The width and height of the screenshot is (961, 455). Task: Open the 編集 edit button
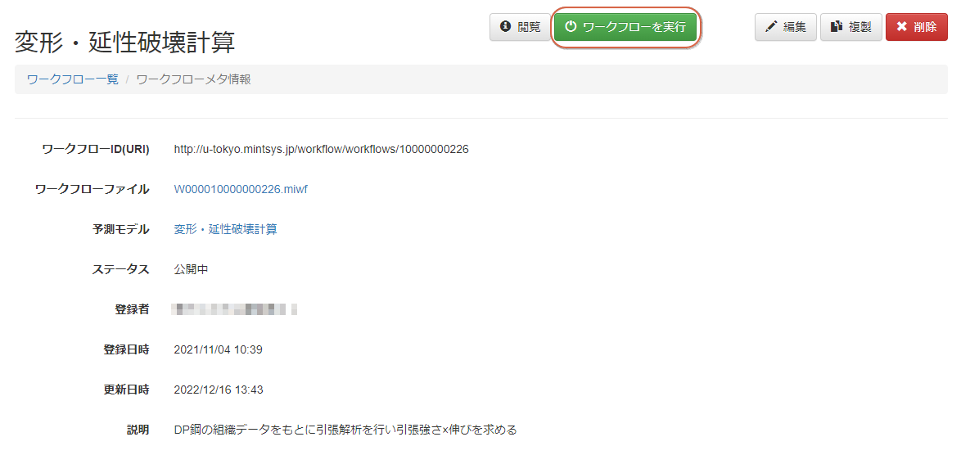click(x=785, y=27)
